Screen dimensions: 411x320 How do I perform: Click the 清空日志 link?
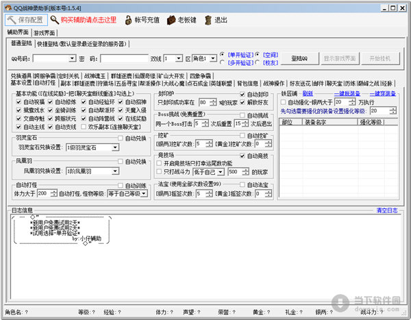[387, 210]
